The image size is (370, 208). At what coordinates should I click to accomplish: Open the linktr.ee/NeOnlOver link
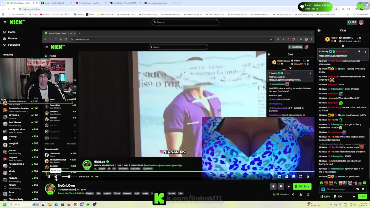pos(333,56)
